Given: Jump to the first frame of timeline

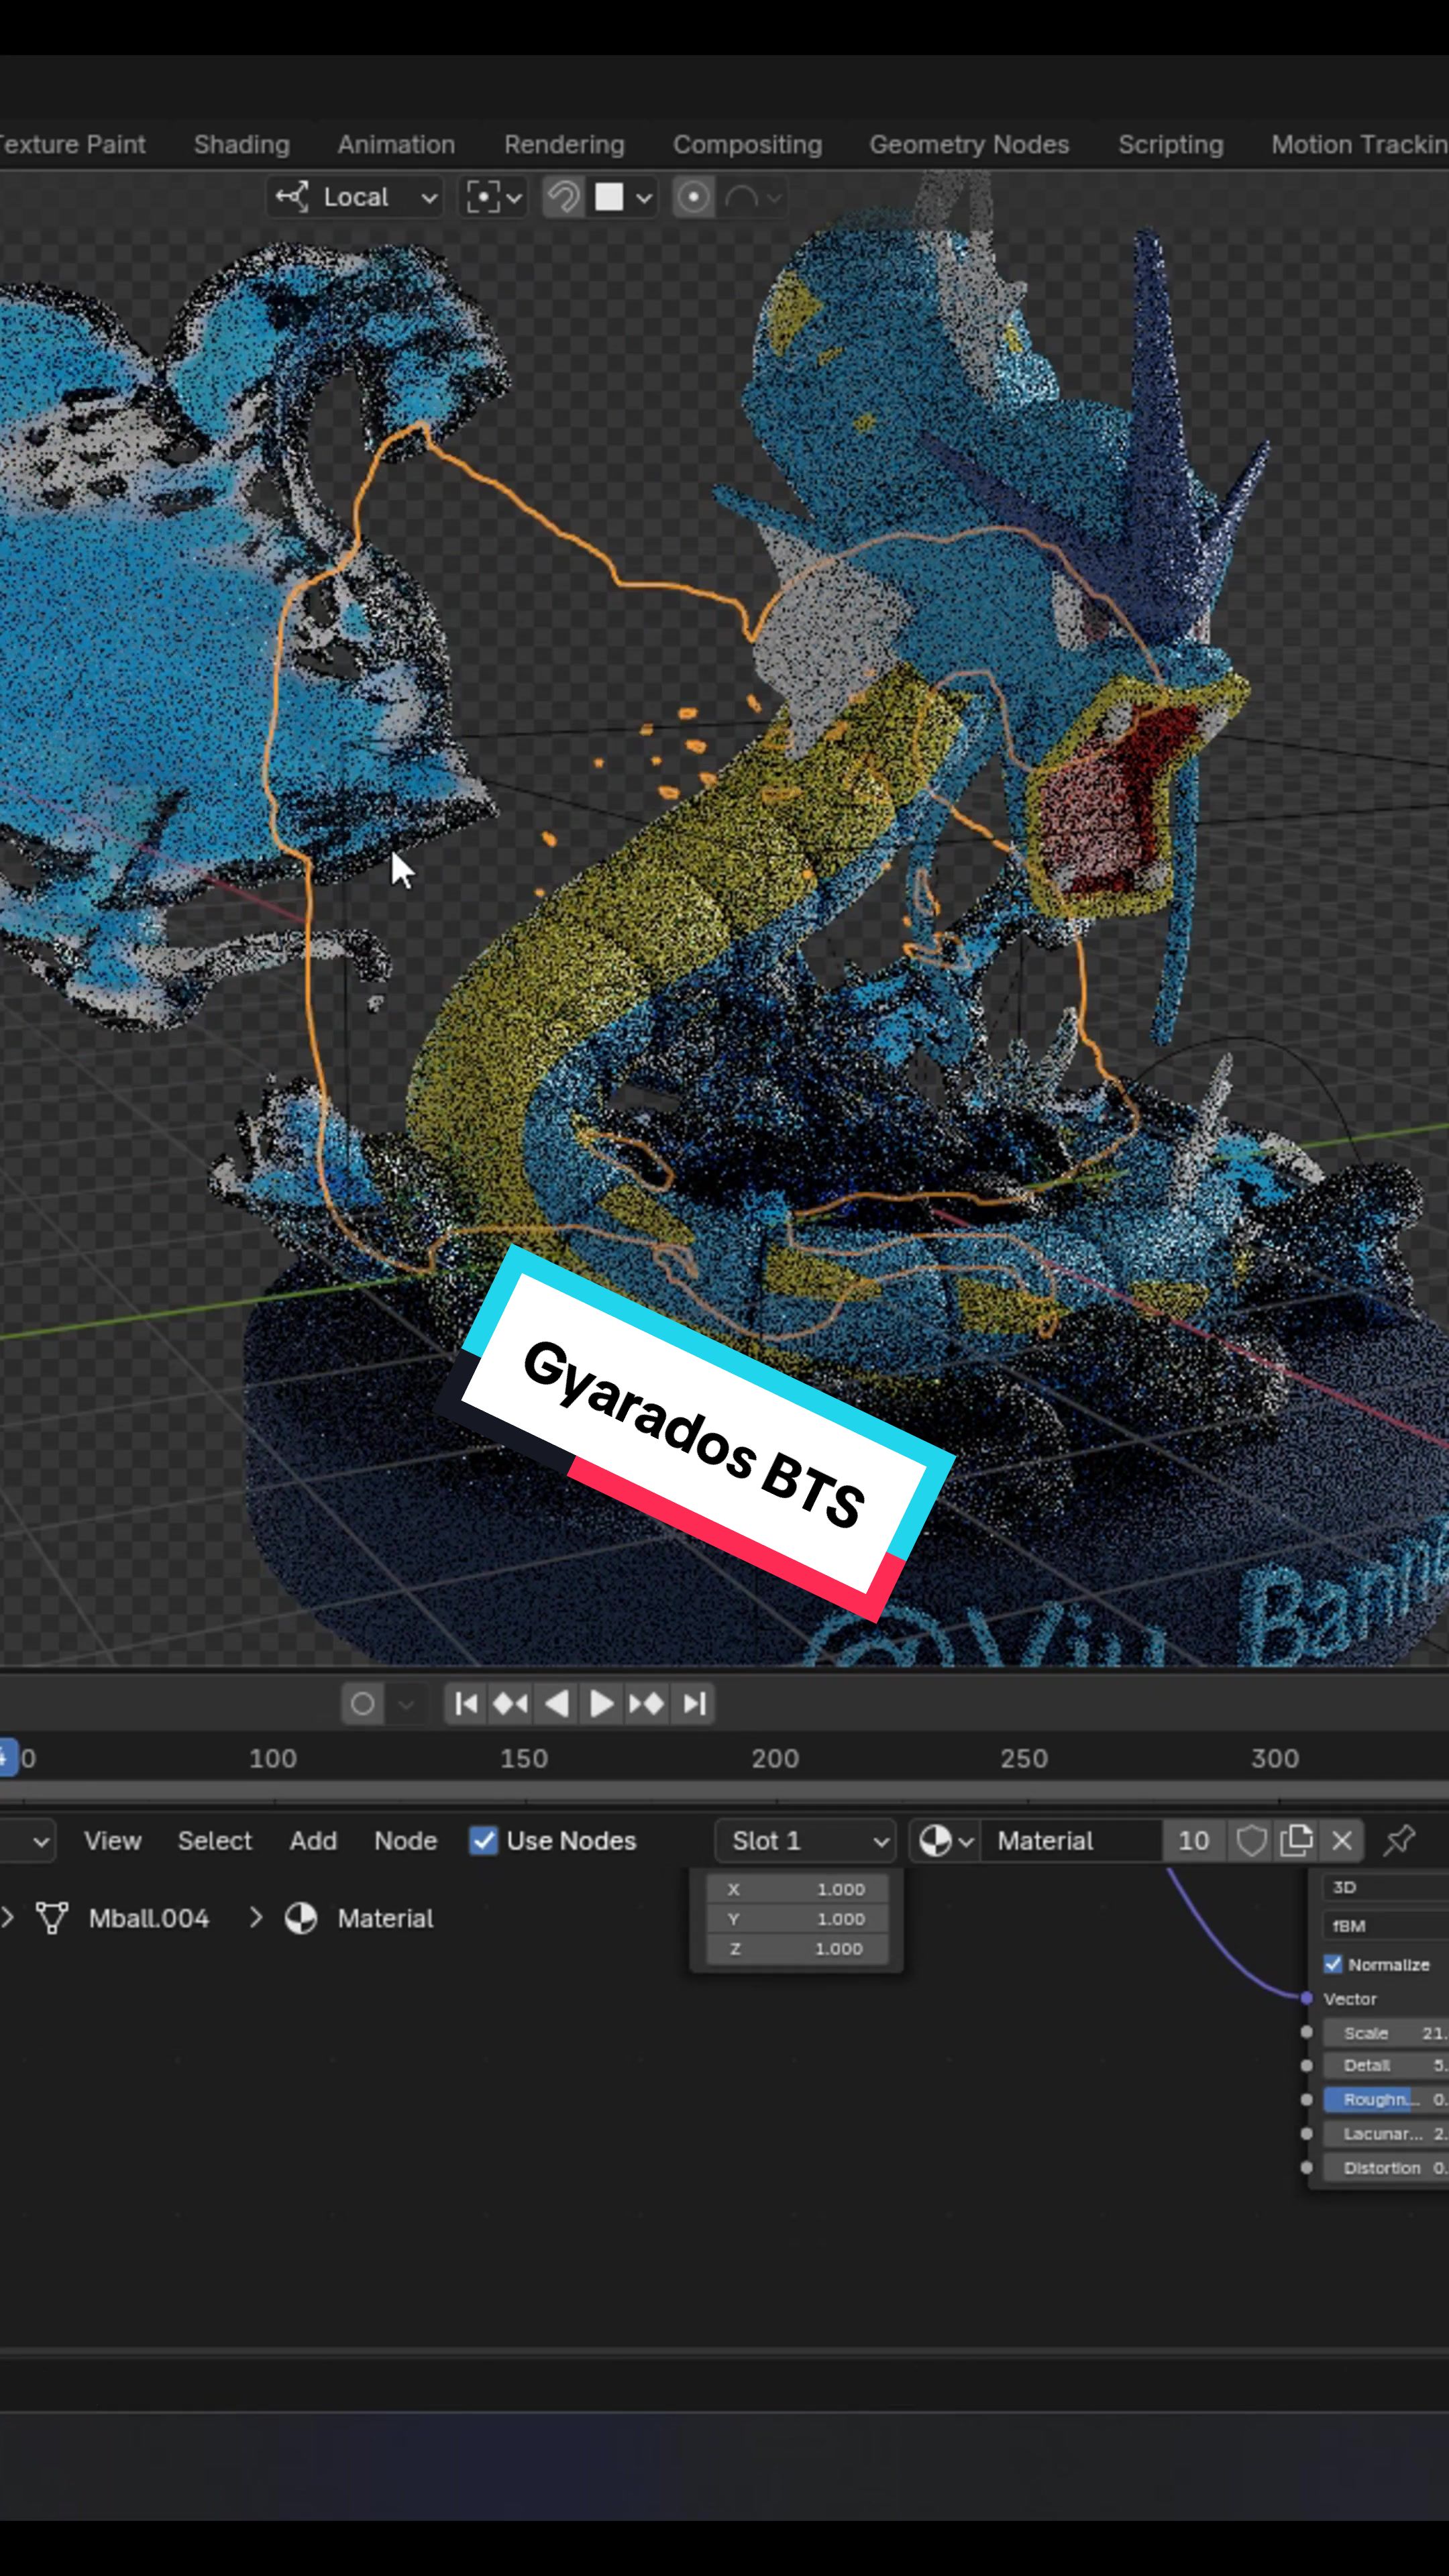Looking at the screenshot, I should (466, 1703).
